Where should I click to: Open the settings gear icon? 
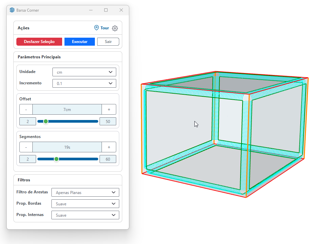115,28
